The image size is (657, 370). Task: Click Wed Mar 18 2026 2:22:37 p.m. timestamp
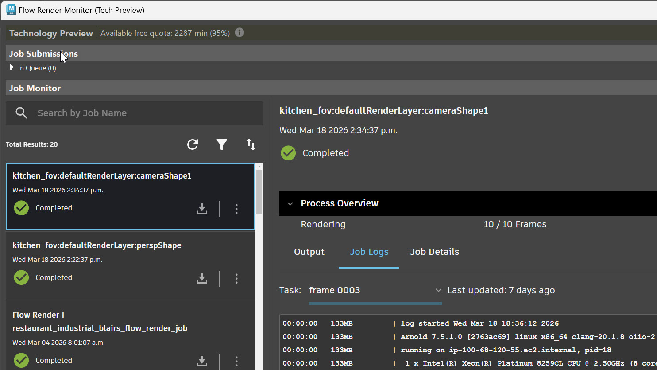coord(58,260)
